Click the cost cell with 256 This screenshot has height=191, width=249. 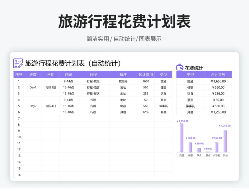(x=146, y=94)
